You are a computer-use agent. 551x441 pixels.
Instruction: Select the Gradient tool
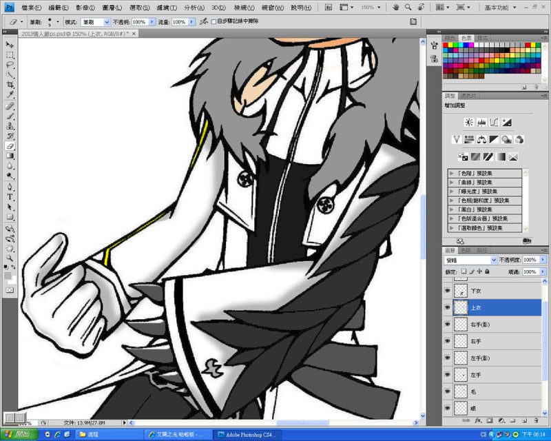pyautogui.click(x=10, y=156)
